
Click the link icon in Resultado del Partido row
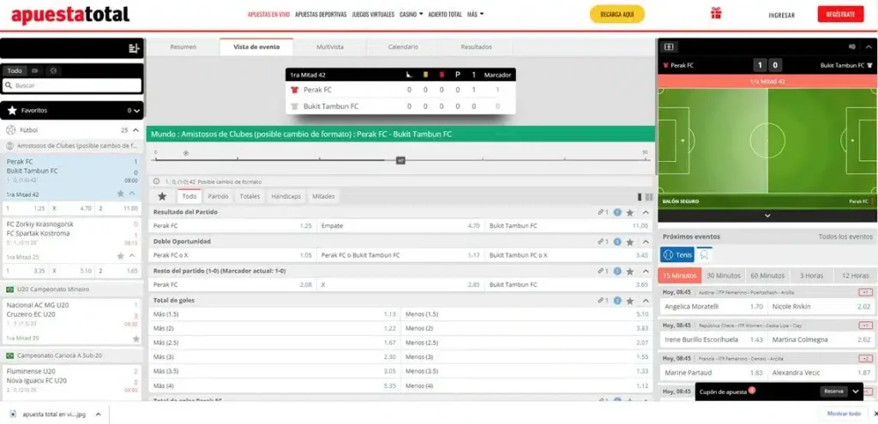click(603, 212)
